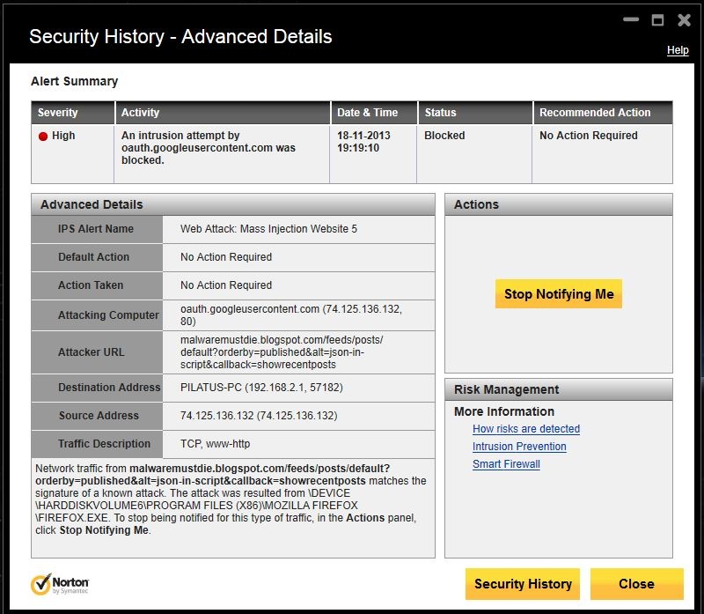Maximize the Advanced Details window
This screenshot has height=614, width=704.
[656, 19]
